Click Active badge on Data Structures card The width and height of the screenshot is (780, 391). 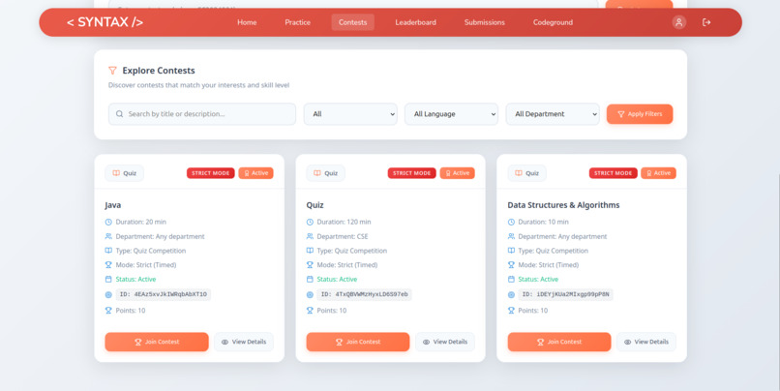coord(658,173)
